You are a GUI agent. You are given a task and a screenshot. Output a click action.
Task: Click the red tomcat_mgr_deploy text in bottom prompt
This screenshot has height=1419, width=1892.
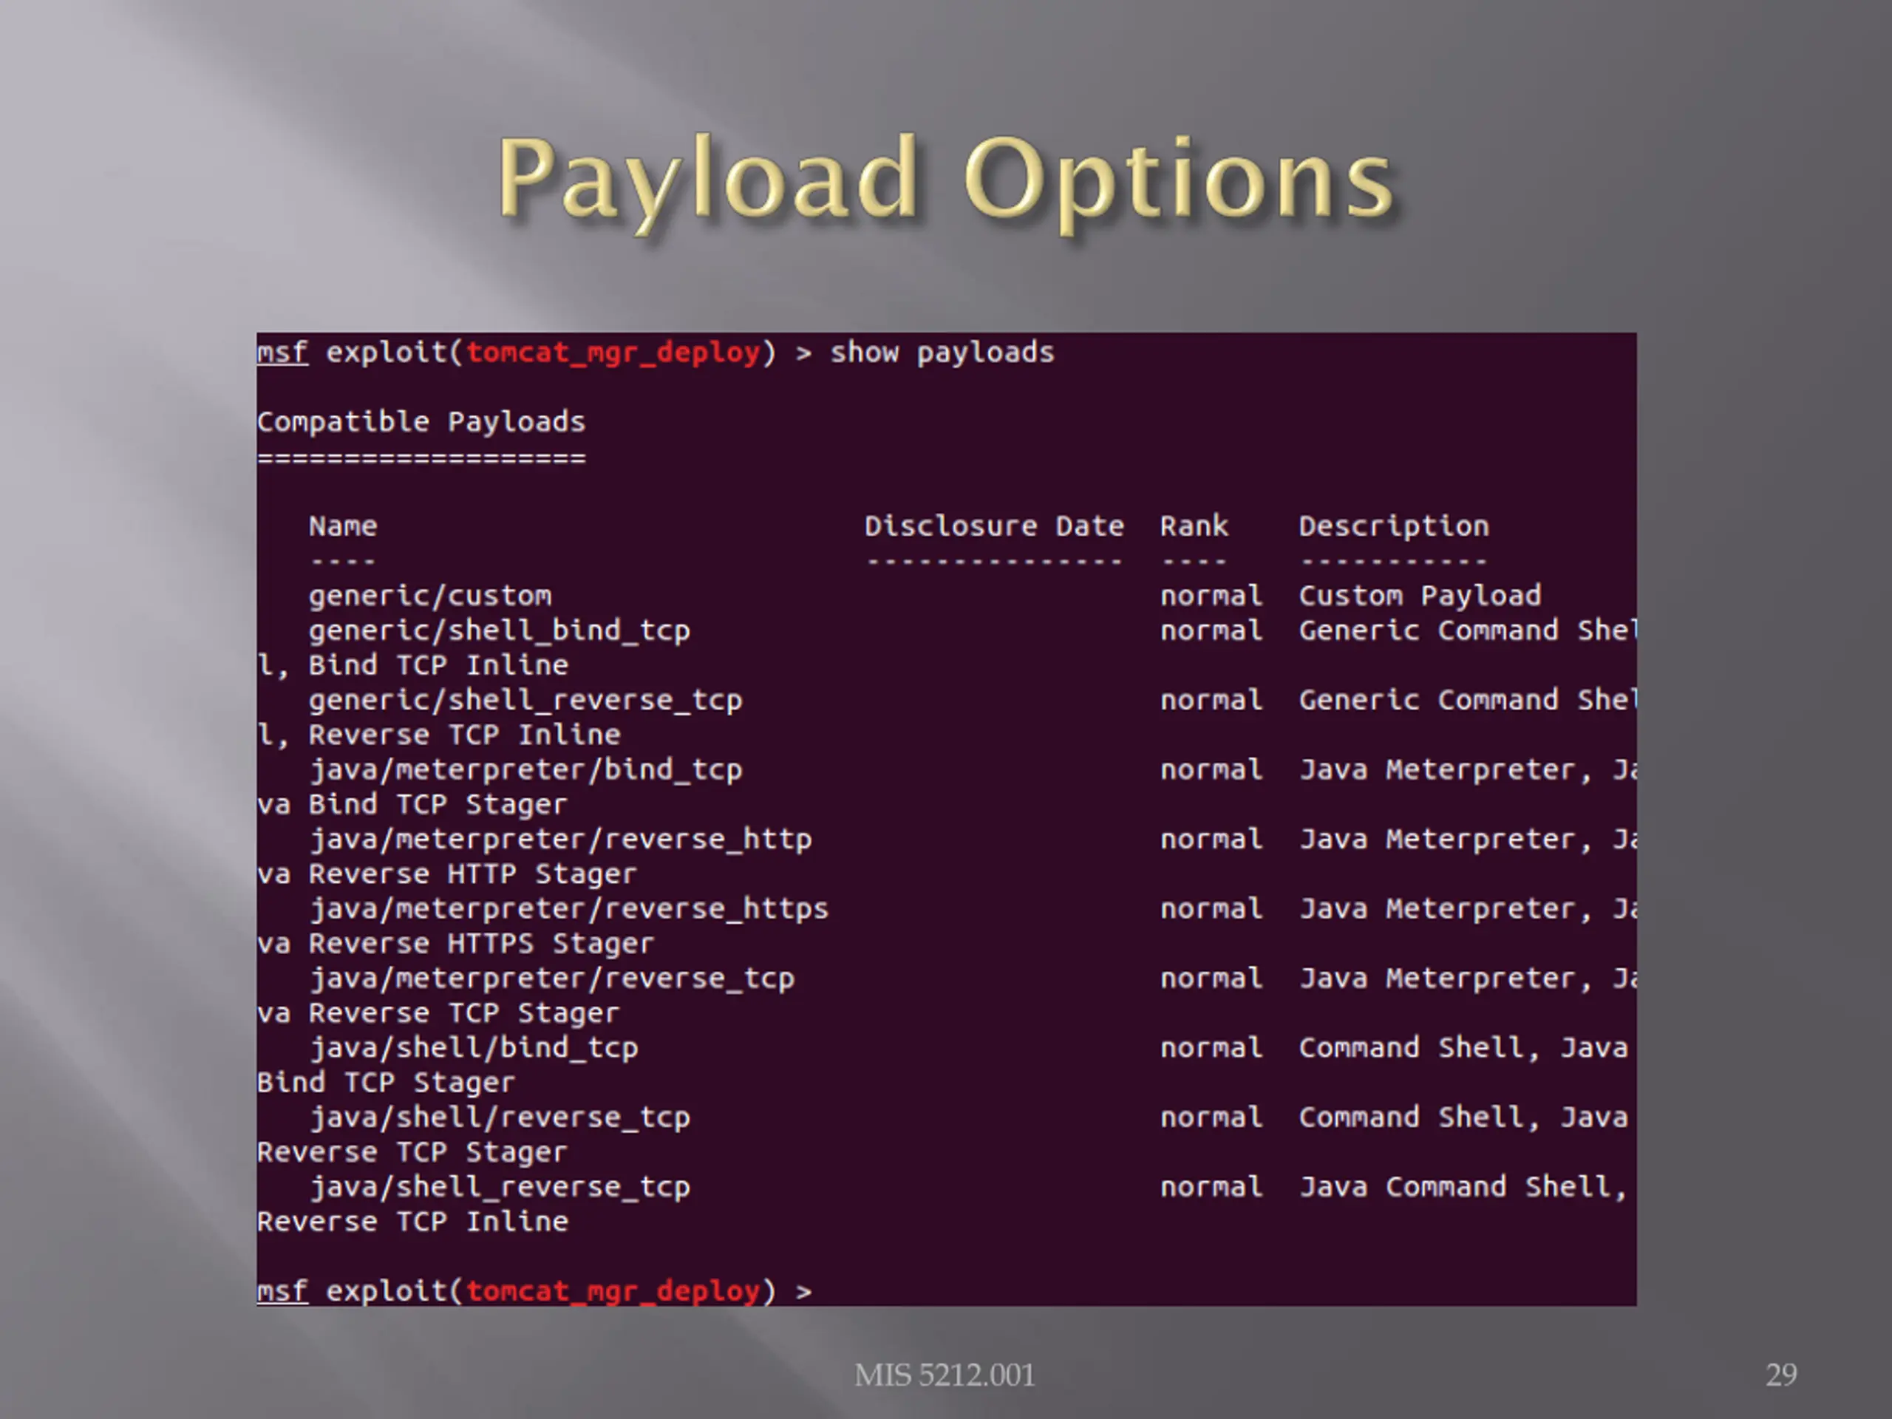613,1290
